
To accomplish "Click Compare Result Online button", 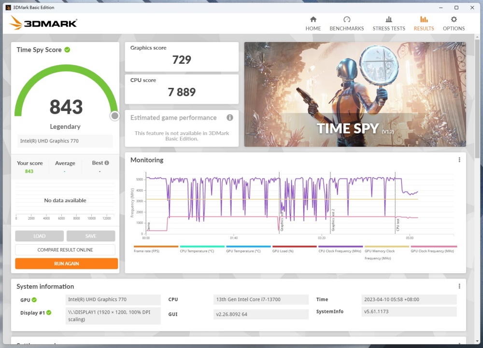I will pyautogui.click(x=65, y=250).
